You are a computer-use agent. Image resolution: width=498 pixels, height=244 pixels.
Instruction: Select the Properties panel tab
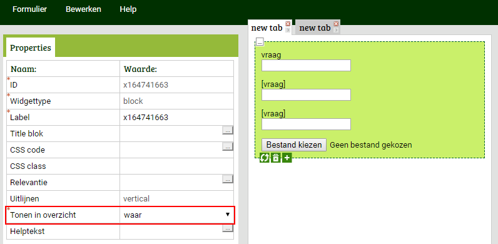coord(31,48)
